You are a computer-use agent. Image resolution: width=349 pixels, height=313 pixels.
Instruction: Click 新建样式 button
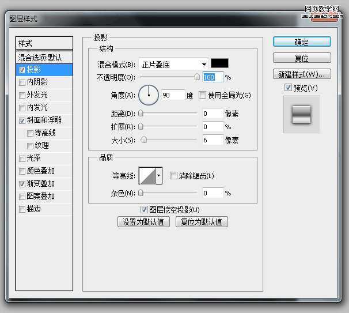pos(302,74)
